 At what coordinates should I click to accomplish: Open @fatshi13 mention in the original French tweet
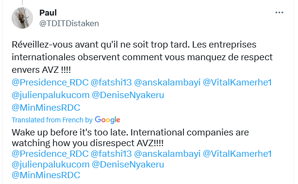click(x=111, y=83)
